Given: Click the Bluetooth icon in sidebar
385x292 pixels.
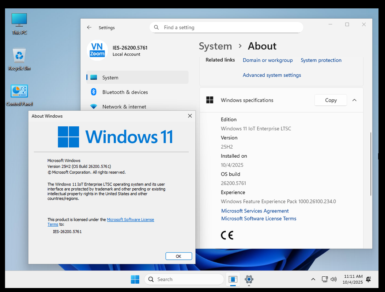Looking at the screenshot, I should click(x=94, y=92).
